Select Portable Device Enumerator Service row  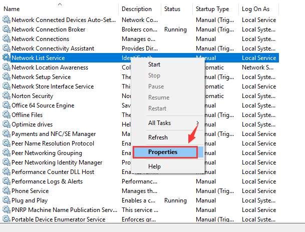[x=58, y=219]
